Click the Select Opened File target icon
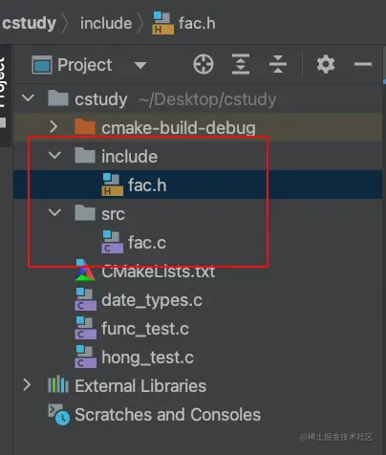 click(204, 64)
